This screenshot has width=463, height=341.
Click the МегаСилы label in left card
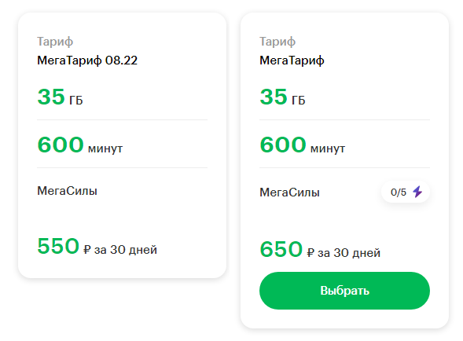67,191
